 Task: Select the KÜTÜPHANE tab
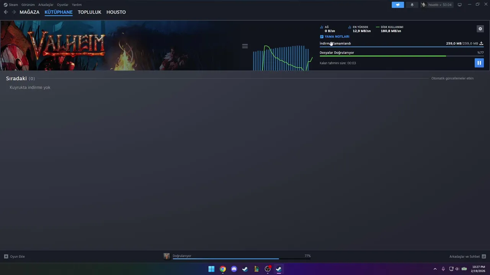click(x=59, y=12)
